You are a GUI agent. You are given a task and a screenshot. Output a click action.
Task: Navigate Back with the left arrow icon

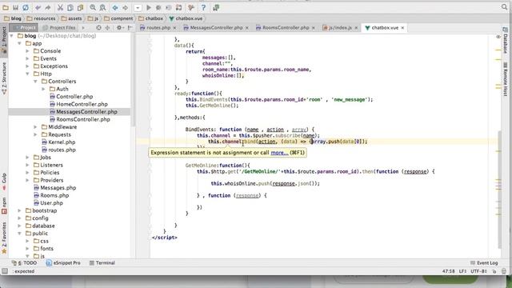[x=115, y=7]
